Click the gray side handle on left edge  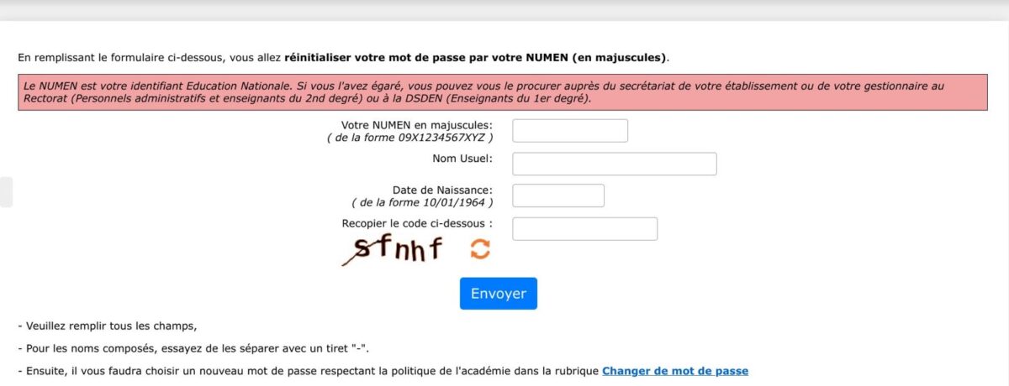(6, 192)
